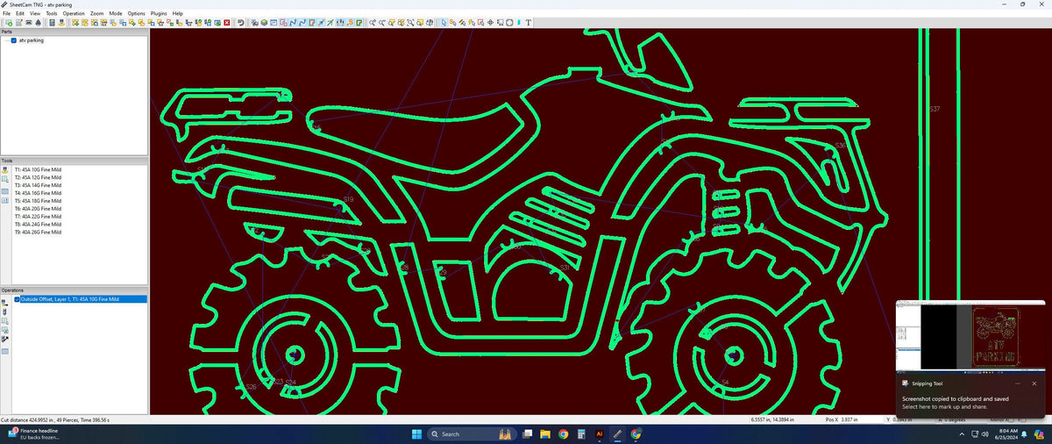Toggle the atv parking part checkbox
The width and height of the screenshot is (1052, 444).
pyautogui.click(x=13, y=39)
